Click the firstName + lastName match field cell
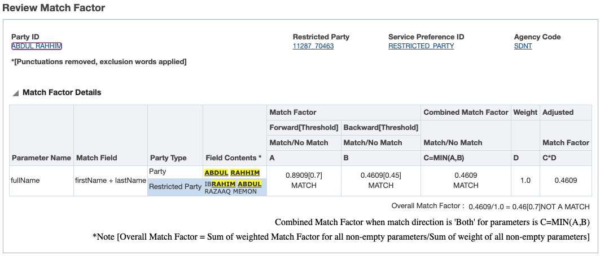Viewport: 600px width, 256px height. point(111,181)
